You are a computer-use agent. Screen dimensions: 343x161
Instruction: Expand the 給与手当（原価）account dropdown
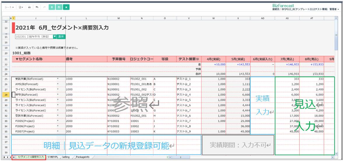click(54, 37)
